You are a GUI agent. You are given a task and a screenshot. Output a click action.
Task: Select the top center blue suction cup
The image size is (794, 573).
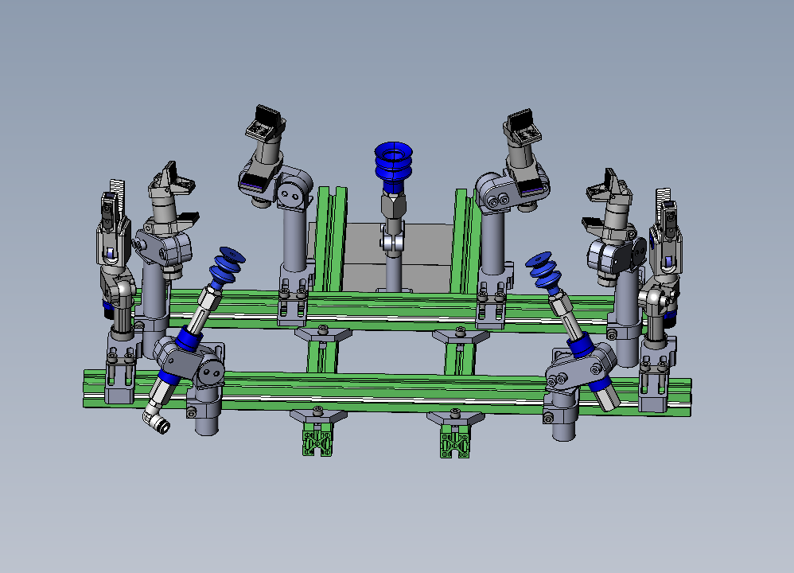click(x=391, y=165)
